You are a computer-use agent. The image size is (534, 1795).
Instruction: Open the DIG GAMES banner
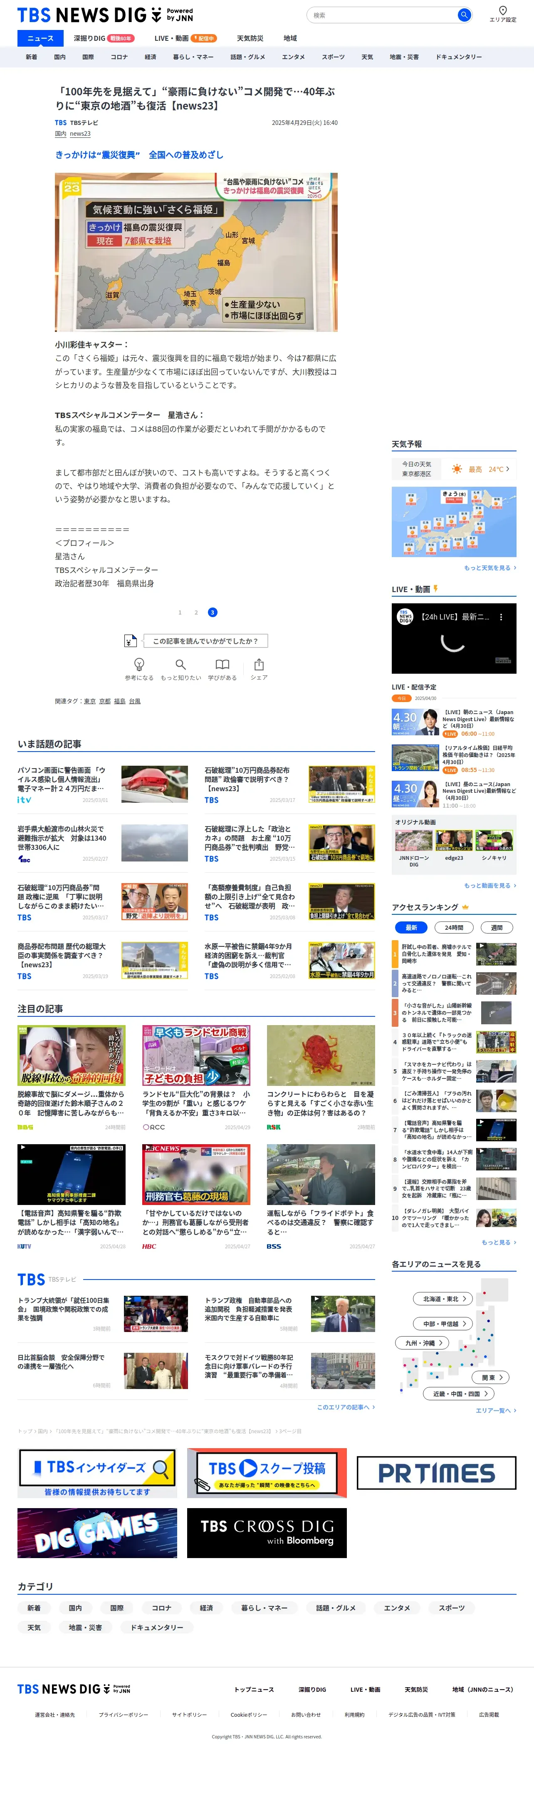[97, 1533]
